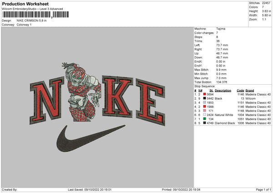Viewport: 273px width, 193px height.
Task: Click the 'Code' column header
Action: (240, 91)
